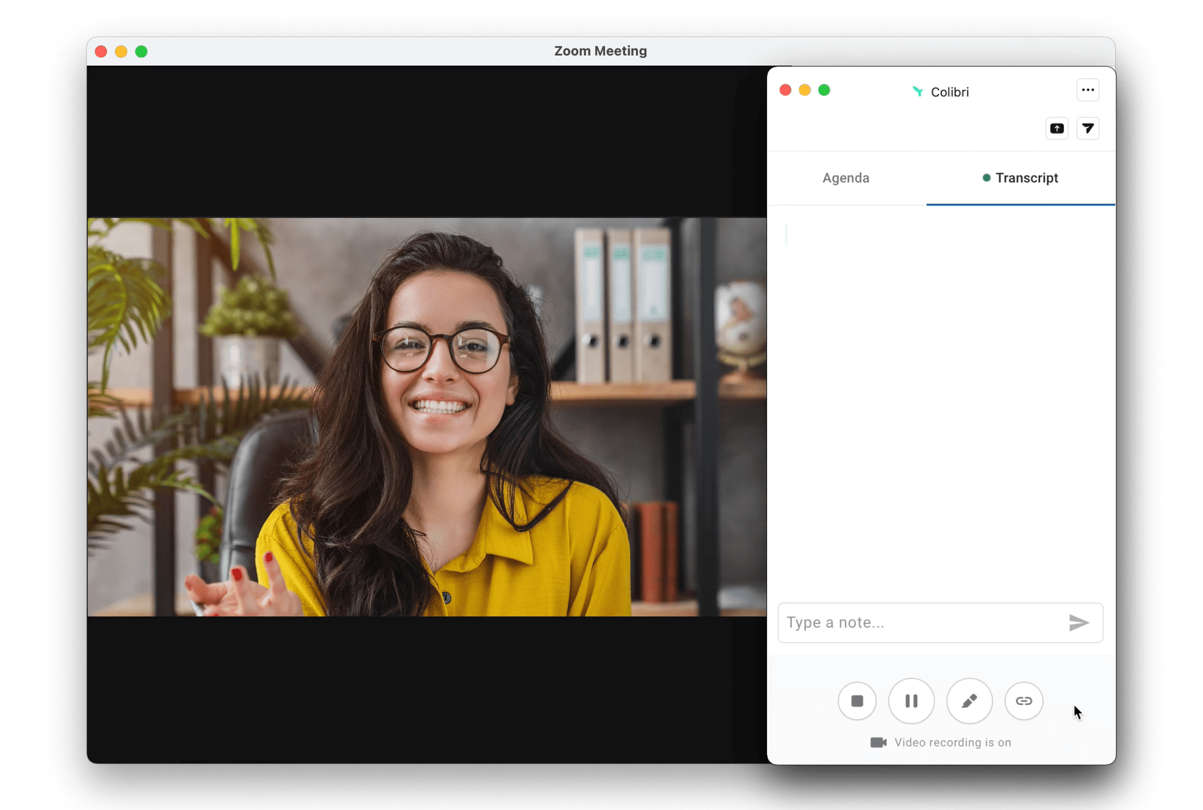Minimize the Zoom Meeting window
1203x810 pixels.
coord(121,52)
